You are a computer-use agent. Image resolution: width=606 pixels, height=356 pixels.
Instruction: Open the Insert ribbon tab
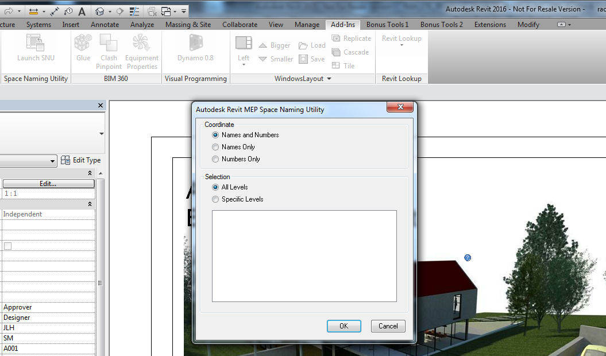71,24
